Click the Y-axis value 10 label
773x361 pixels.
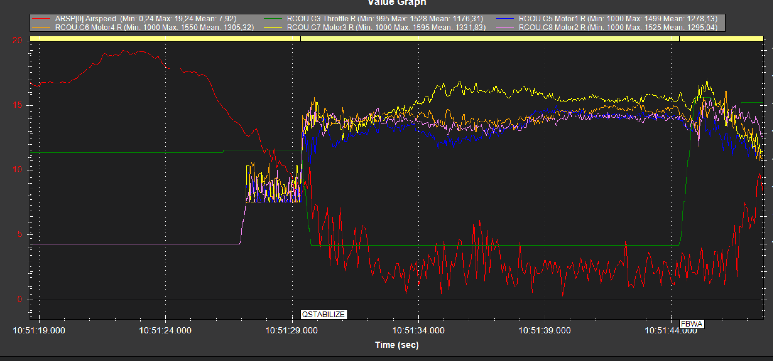(x=17, y=170)
